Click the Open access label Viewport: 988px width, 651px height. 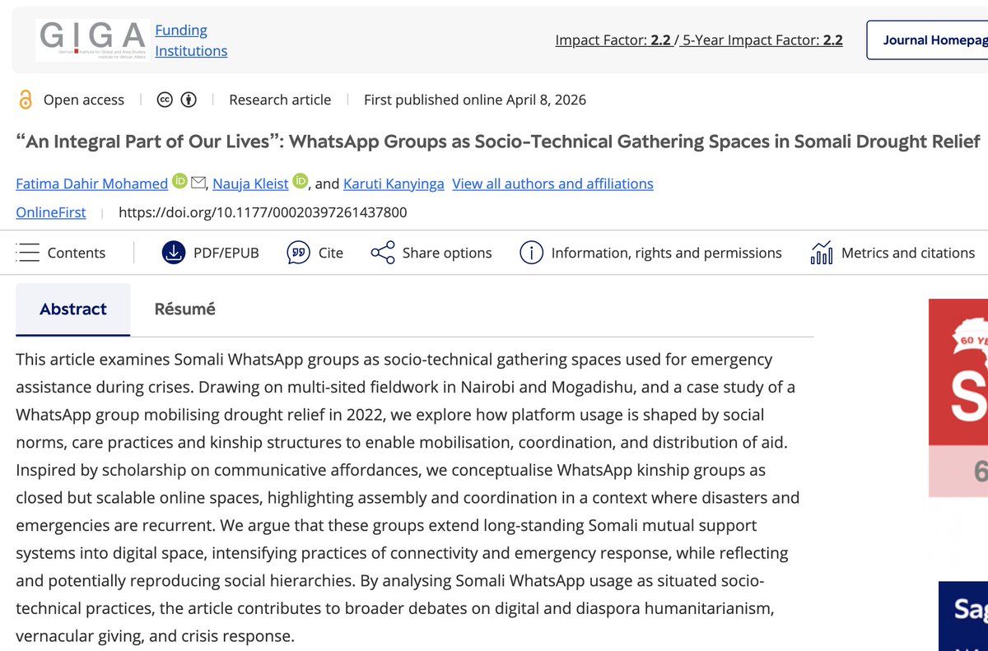84,100
